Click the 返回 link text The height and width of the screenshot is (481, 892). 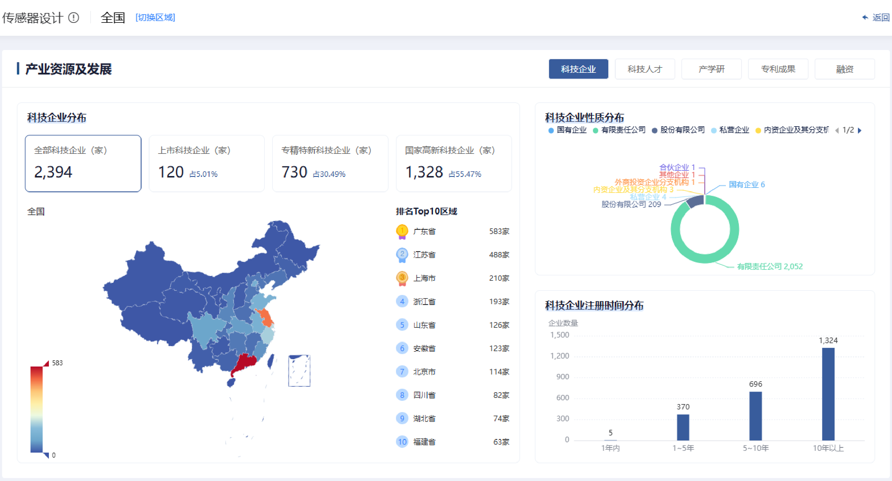click(x=881, y=17)
